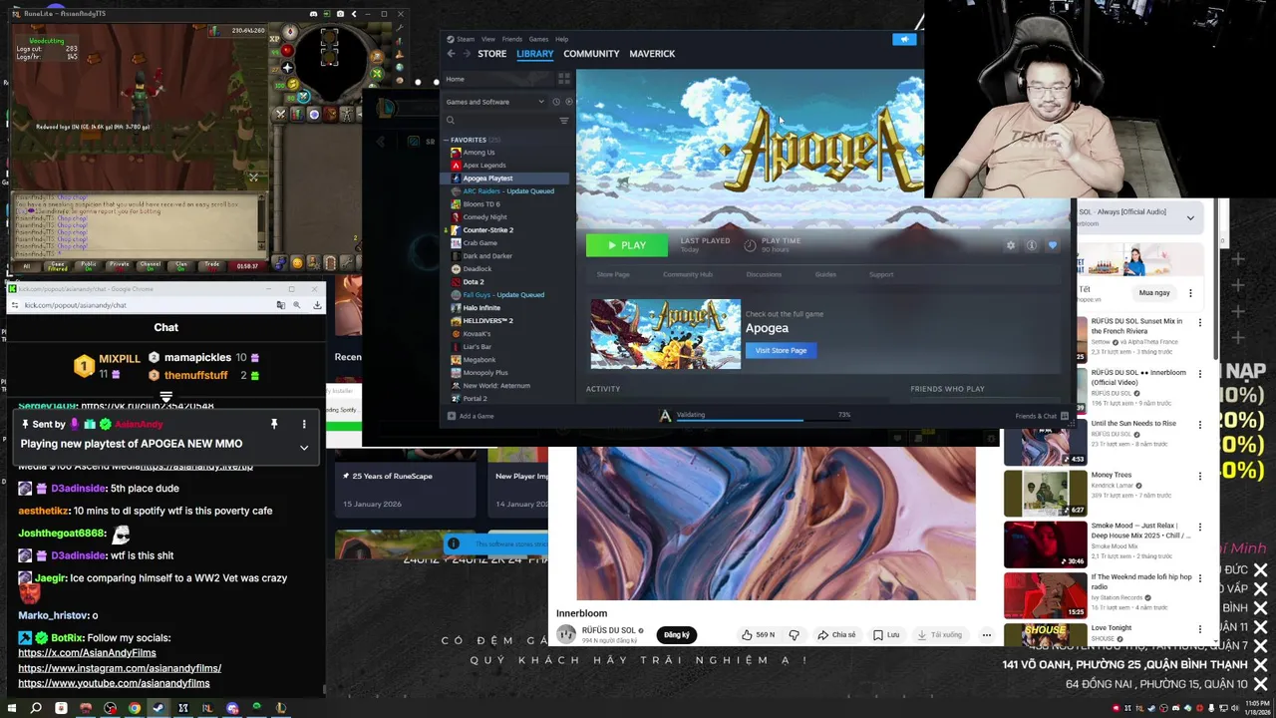This screenshot has width=1276, height=718.
Task: Expand YouTube playlist panel chevron
Action: [x=1190, y=217]
